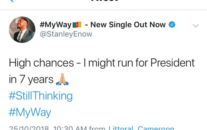This screenshot has height=130, width=207.
Task: Click the Littoral location text
Action: 121,128
